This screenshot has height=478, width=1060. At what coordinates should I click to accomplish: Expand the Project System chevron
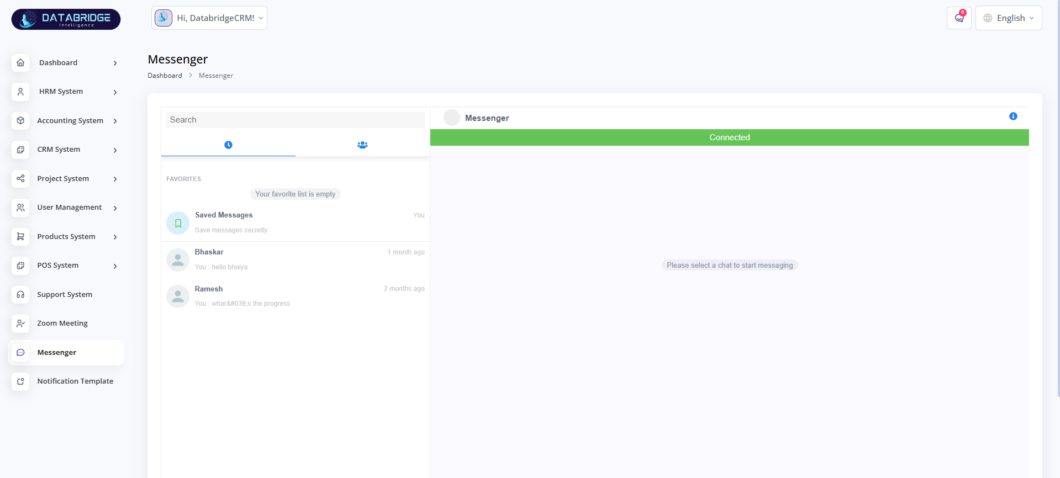(x=115, y=179)
